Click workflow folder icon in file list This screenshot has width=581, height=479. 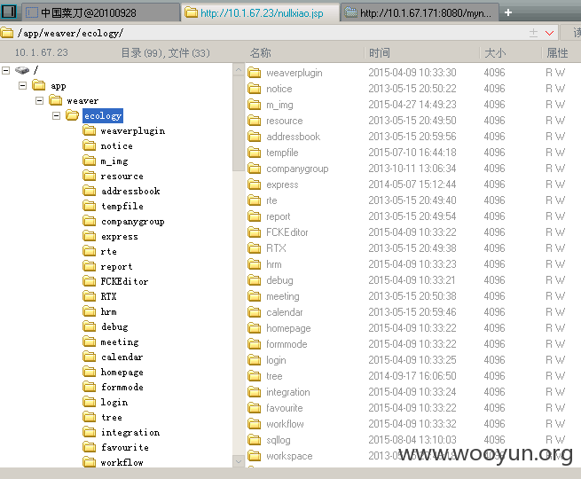(x=255, y=424)
